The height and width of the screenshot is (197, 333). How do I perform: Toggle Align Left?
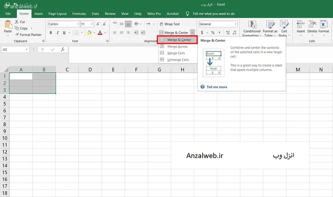click(115, 33)
